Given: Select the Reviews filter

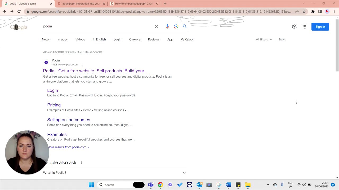Looking at the screenshot, I should pyautogui.click(x=154, y=39).
